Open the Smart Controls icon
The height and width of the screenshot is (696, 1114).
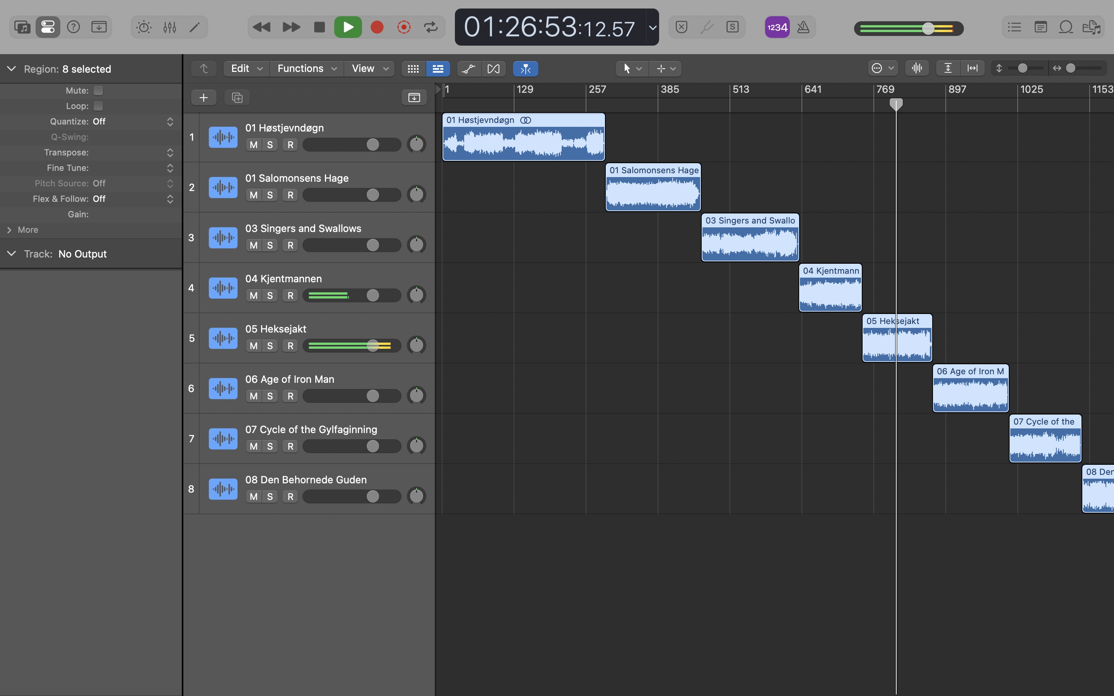coord(144,27)
